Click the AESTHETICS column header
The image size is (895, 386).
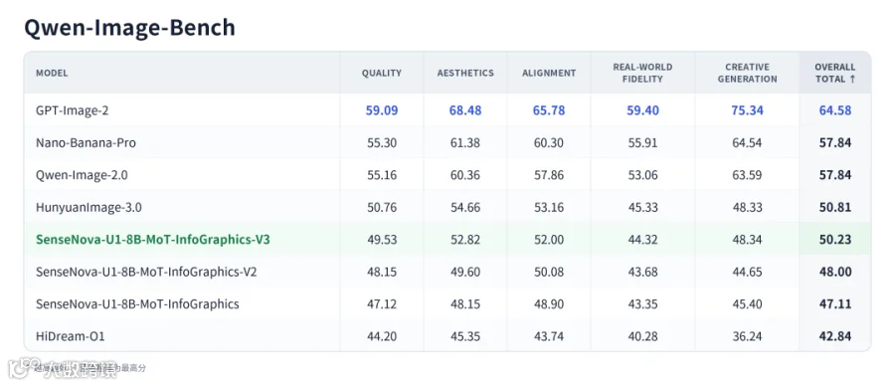point(465,73)
